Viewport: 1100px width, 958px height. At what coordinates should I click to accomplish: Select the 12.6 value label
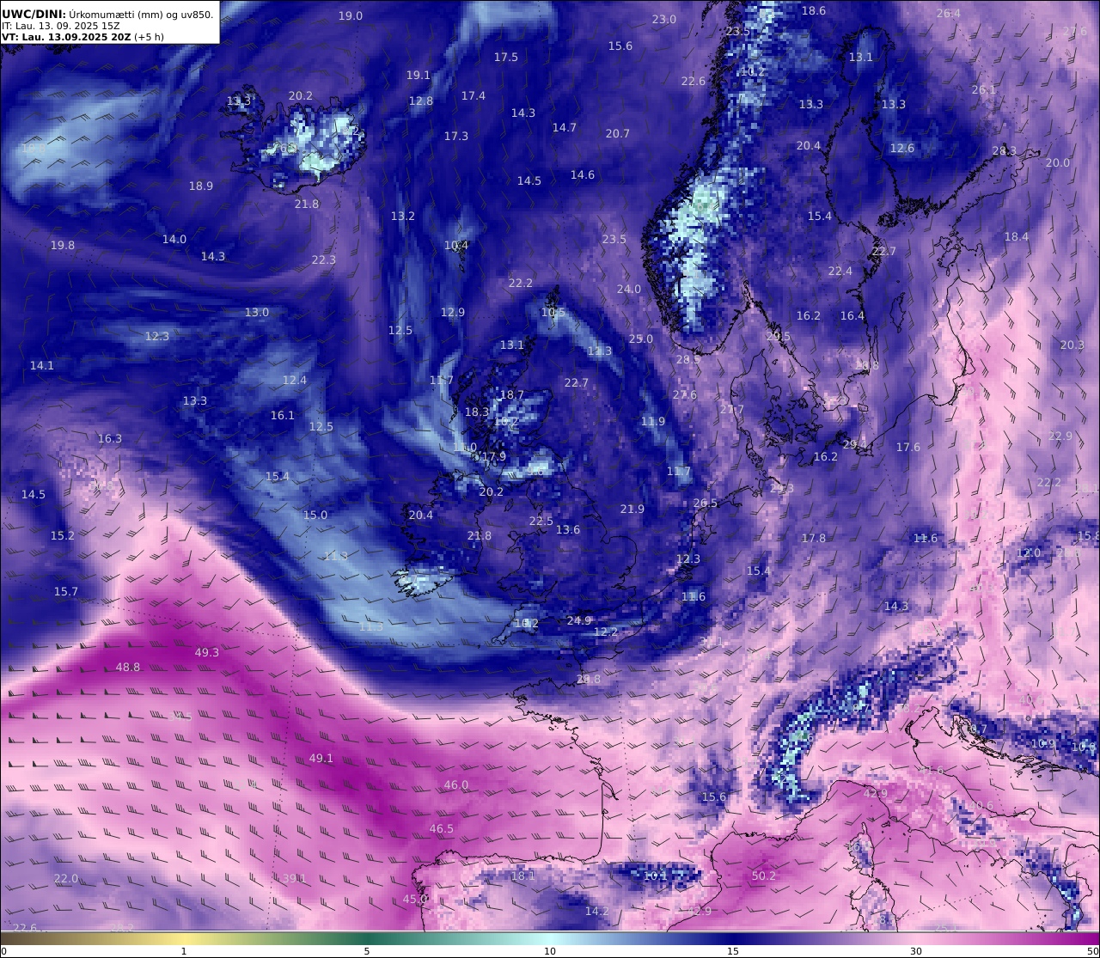[901, 149]
